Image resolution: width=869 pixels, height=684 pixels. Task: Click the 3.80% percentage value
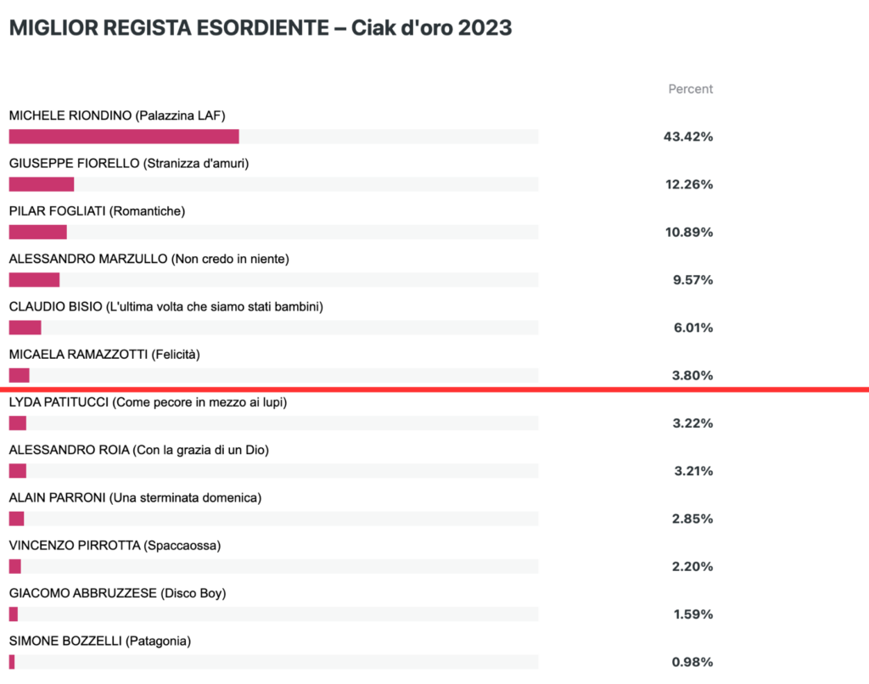pyautogui.click(x=692, y=375)
